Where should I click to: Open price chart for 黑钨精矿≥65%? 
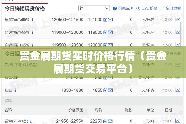click(178, 19)
